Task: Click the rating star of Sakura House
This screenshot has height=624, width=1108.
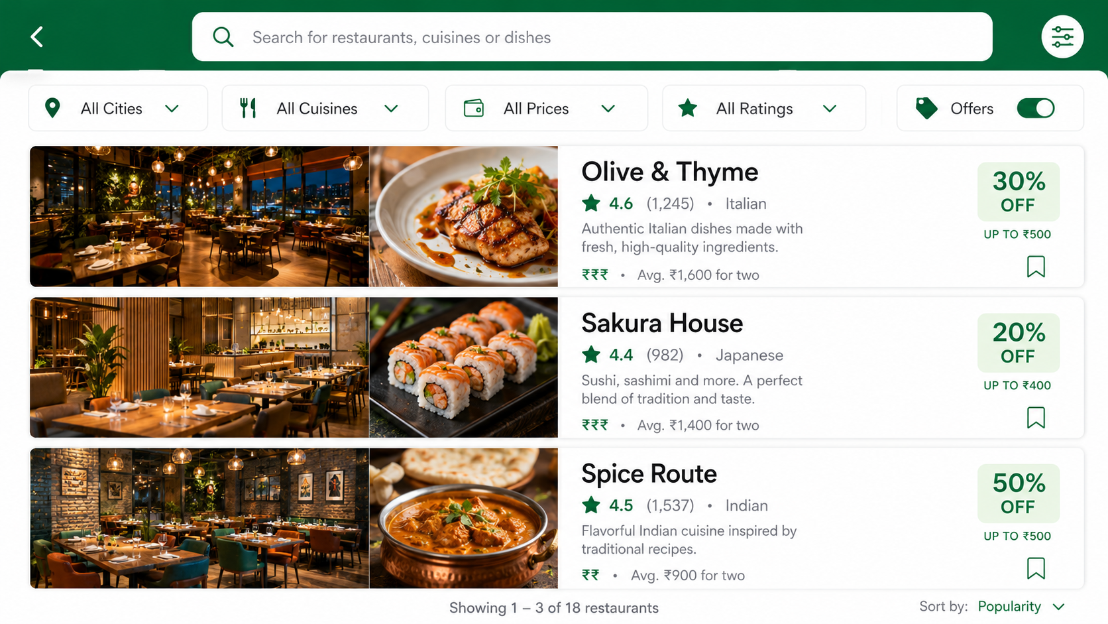Action: pos(591,355)
